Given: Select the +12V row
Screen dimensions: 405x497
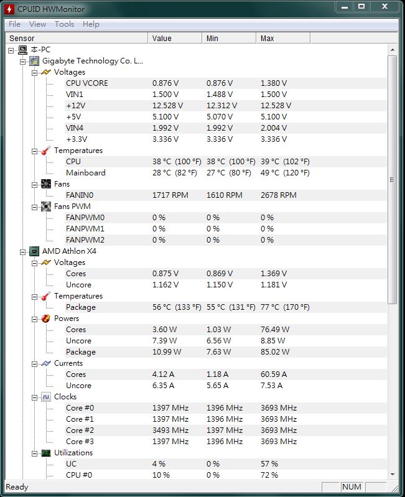Looking at the screenshot, I should coord(226,106).
